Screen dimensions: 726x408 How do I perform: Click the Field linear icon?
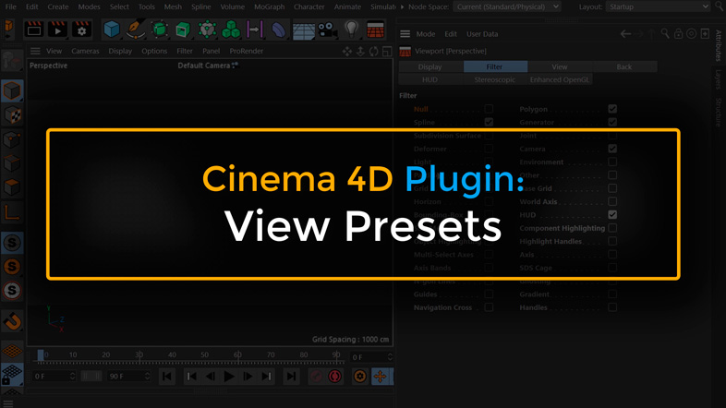(x=255, y=30)
